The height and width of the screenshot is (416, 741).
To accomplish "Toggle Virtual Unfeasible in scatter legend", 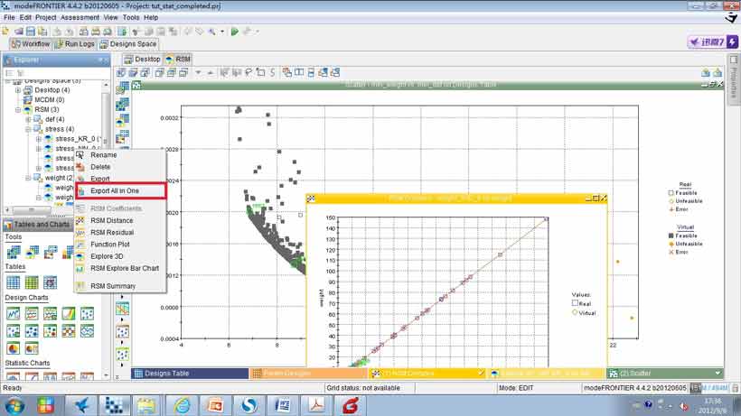I will [x=671, y=244].
